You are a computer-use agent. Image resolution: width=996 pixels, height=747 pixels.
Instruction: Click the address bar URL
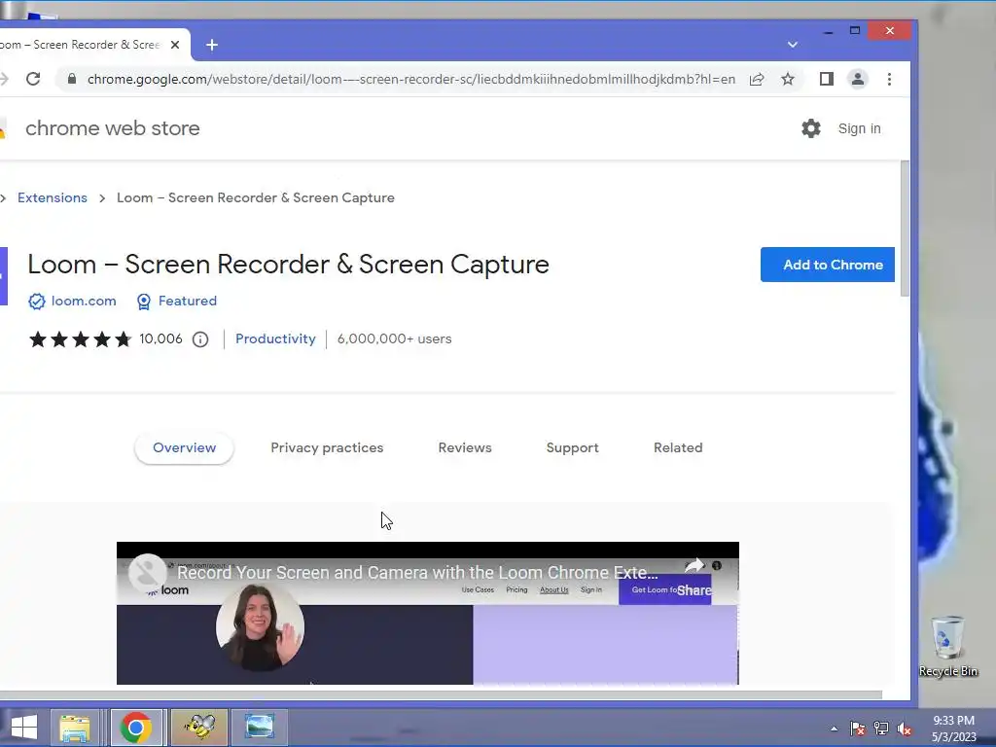coord(411,79)
